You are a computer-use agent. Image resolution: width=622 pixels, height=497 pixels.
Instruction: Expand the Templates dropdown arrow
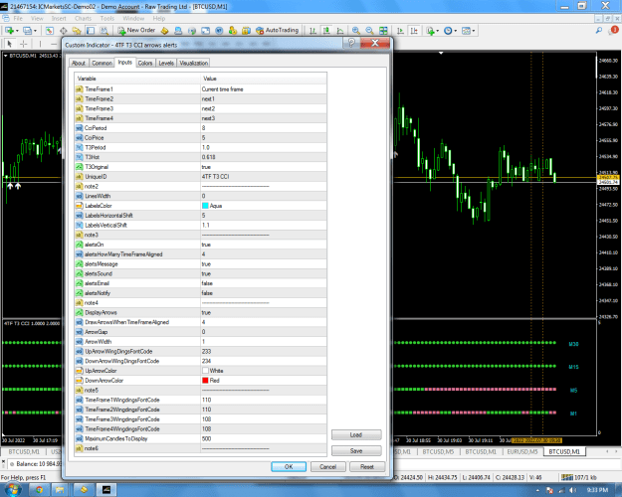(474, 31)
